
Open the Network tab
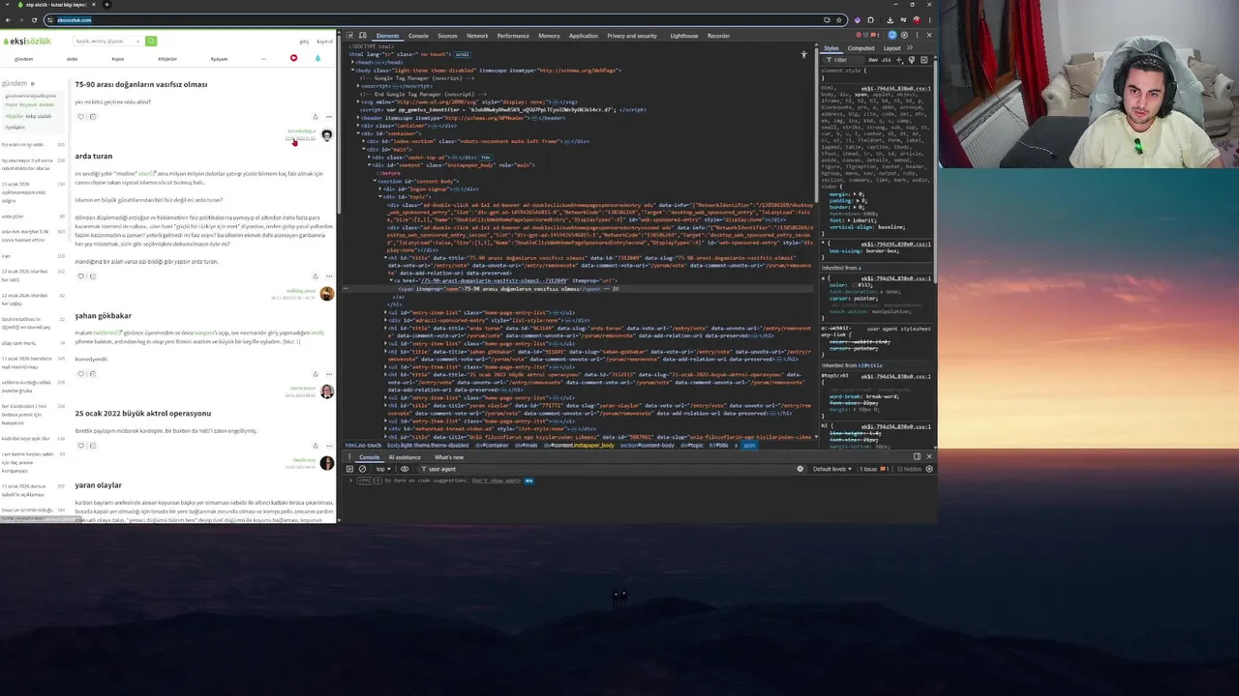tap(477, 36)
